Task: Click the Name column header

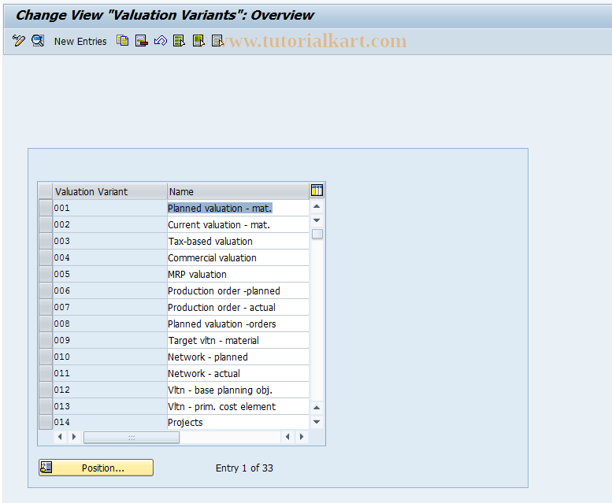Action: point(238,191)
